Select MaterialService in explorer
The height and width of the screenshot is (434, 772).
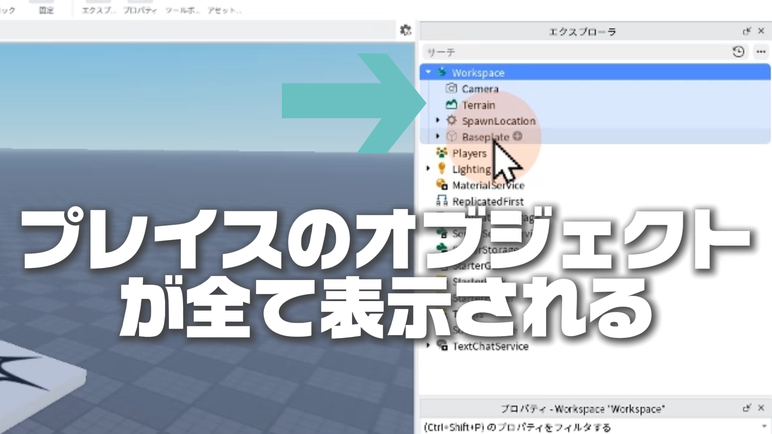[488, 185]
